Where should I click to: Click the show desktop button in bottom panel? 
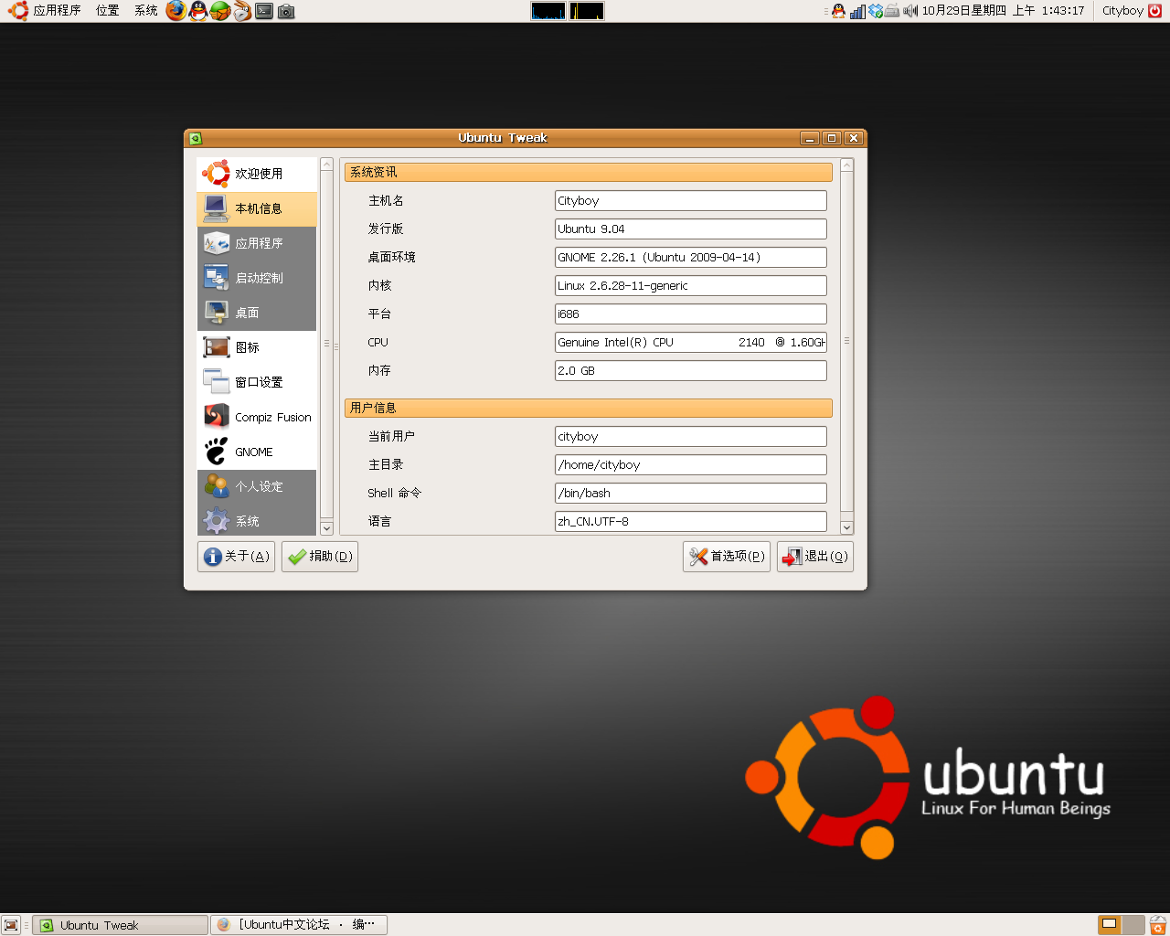pos(11,925)
